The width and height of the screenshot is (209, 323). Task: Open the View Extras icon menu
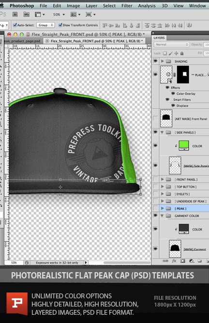tap(40, 15)
